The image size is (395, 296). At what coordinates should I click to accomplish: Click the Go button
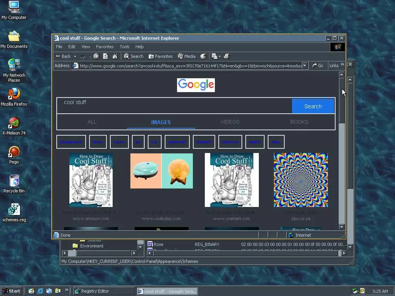tap(318, 66)
